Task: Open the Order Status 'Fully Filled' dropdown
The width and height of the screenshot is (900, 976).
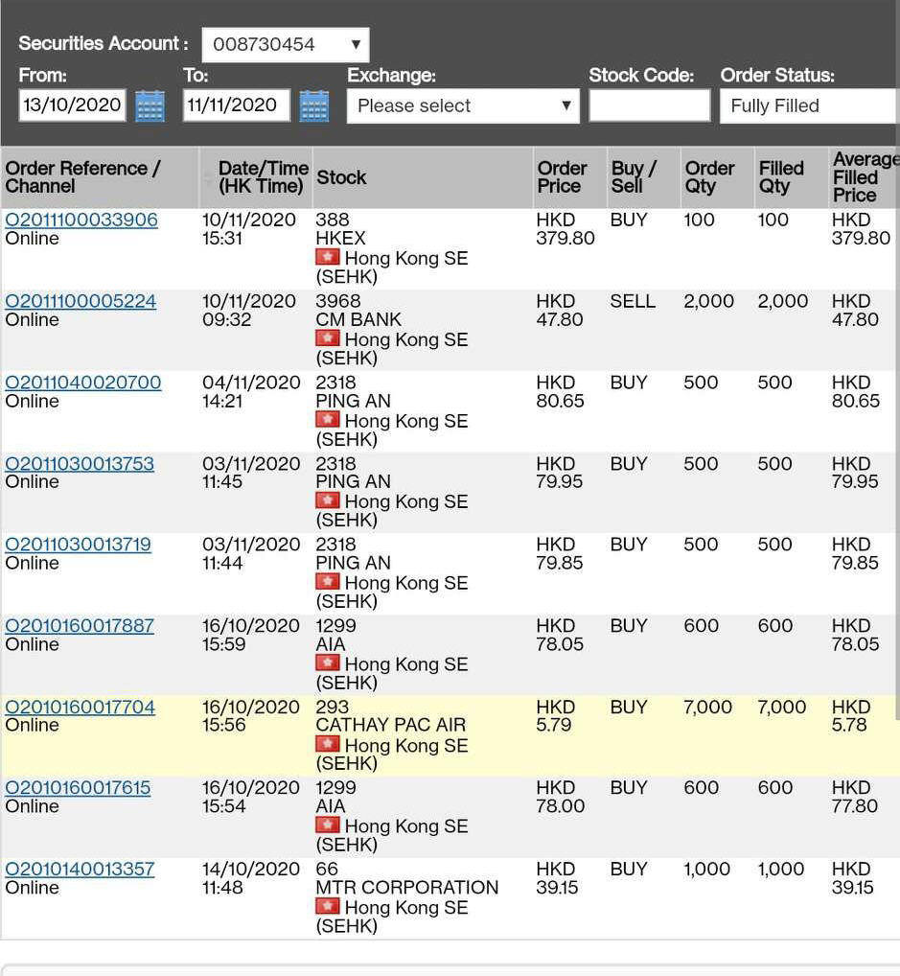Action: (810, 105)
